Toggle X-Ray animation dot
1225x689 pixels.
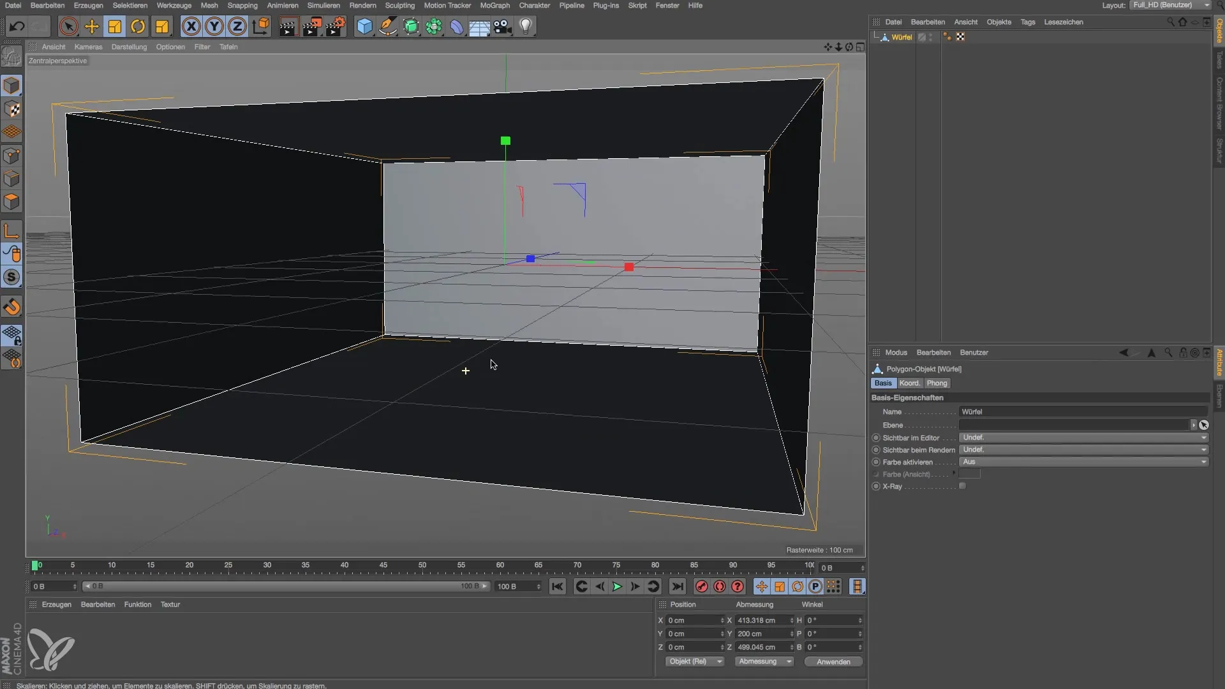click(x=876, y=486)
